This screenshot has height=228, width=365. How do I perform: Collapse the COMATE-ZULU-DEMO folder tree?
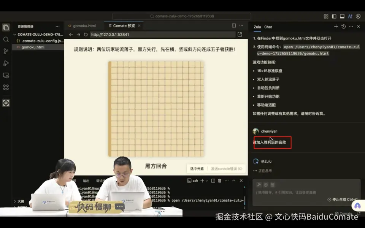pyautogui.click(x=15, y=35)
